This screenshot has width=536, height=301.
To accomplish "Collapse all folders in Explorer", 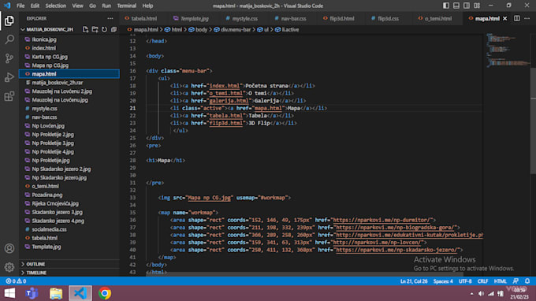I will pos(114,29).
